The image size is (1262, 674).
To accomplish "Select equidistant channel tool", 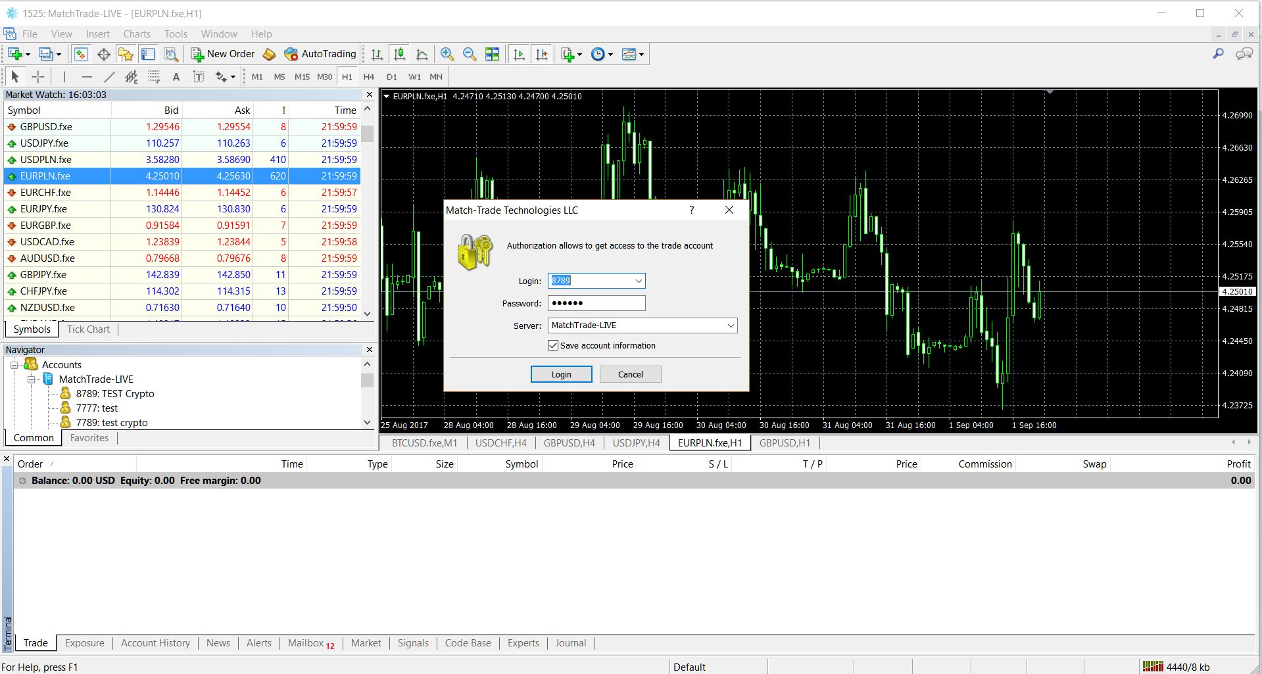I will 132,76.
